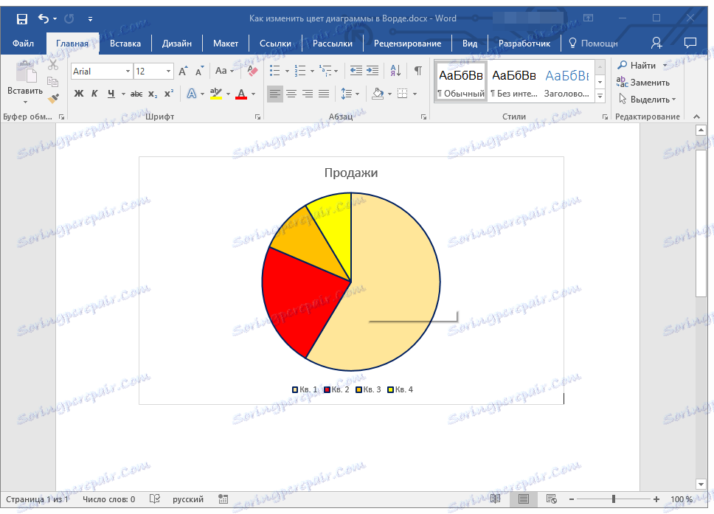The height and width of the screenshot is (514, 714).
Task: Collapse the ribbon with the chevron
Action: coord(696,117)
